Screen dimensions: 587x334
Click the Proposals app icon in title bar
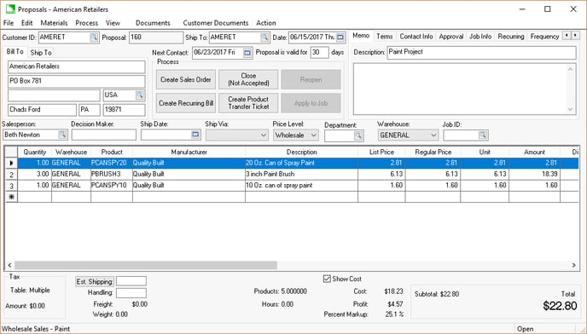(x=9, y=9)
